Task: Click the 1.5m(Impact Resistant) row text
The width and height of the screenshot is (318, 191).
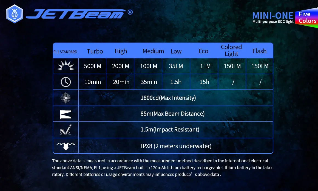Action: [170, 129]
